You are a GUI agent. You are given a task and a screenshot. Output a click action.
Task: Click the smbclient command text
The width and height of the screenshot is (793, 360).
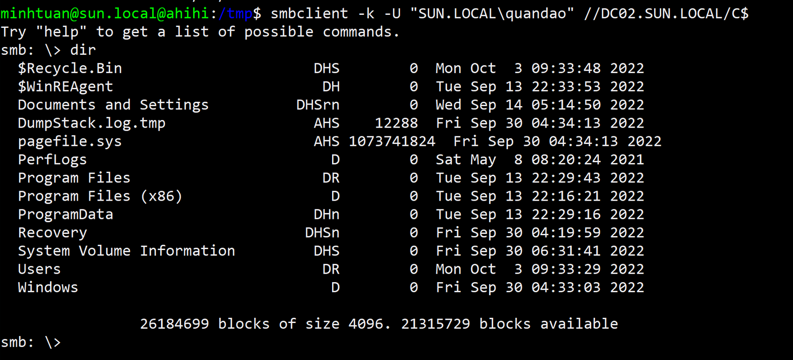point(309,13)
